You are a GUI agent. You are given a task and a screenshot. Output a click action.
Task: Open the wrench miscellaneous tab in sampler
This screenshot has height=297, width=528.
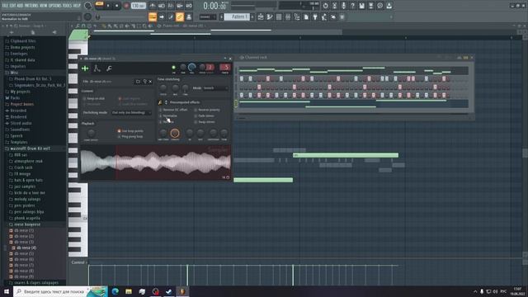click(109, 68)
